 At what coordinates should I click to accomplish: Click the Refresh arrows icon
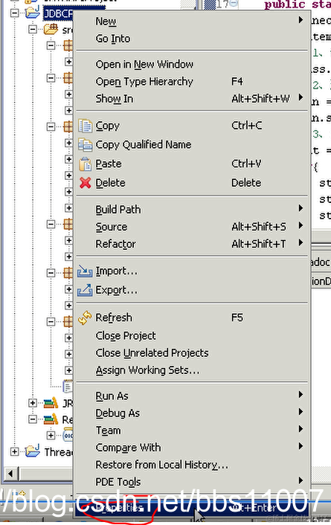click(85, 318)
